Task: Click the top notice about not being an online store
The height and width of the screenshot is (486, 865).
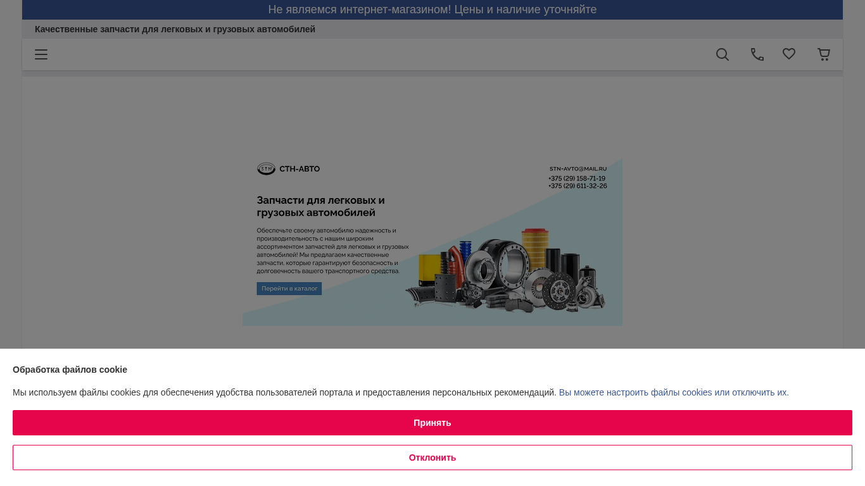Action: coord(432,9)
